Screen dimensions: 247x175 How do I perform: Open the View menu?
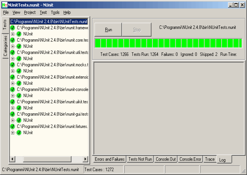[16, 12]
